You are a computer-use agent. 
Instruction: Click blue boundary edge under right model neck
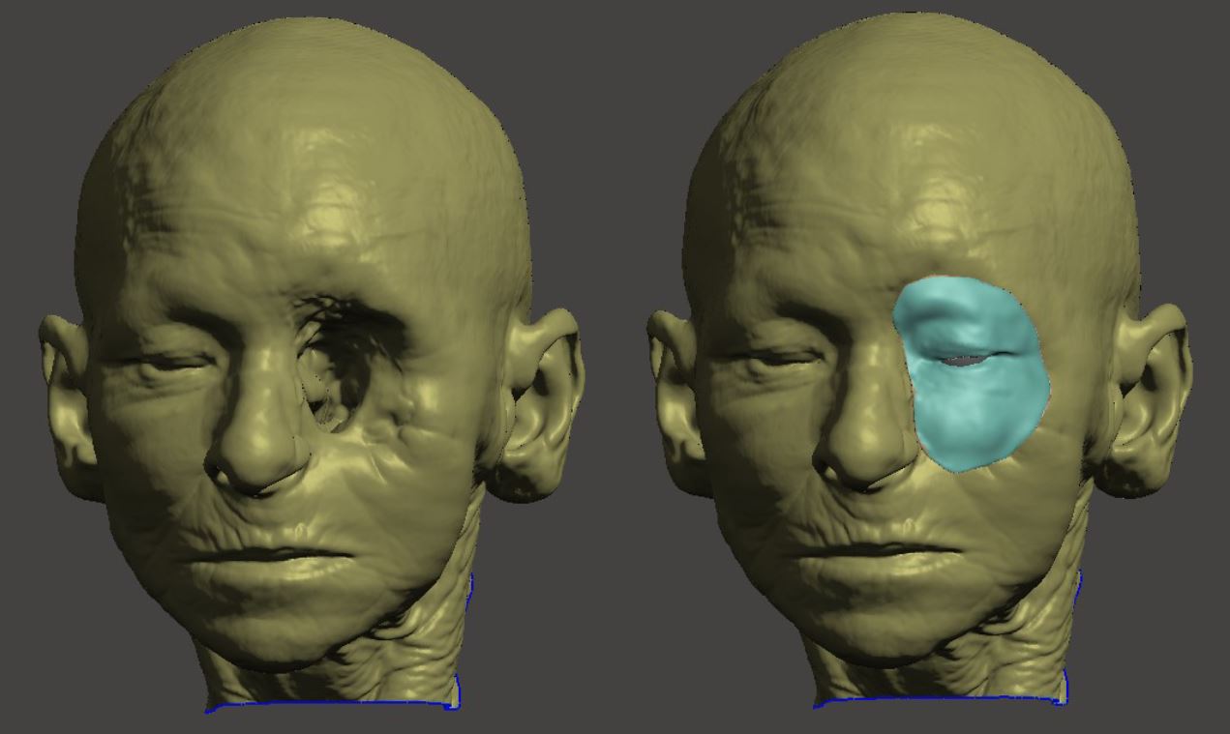tap(939, 699)
